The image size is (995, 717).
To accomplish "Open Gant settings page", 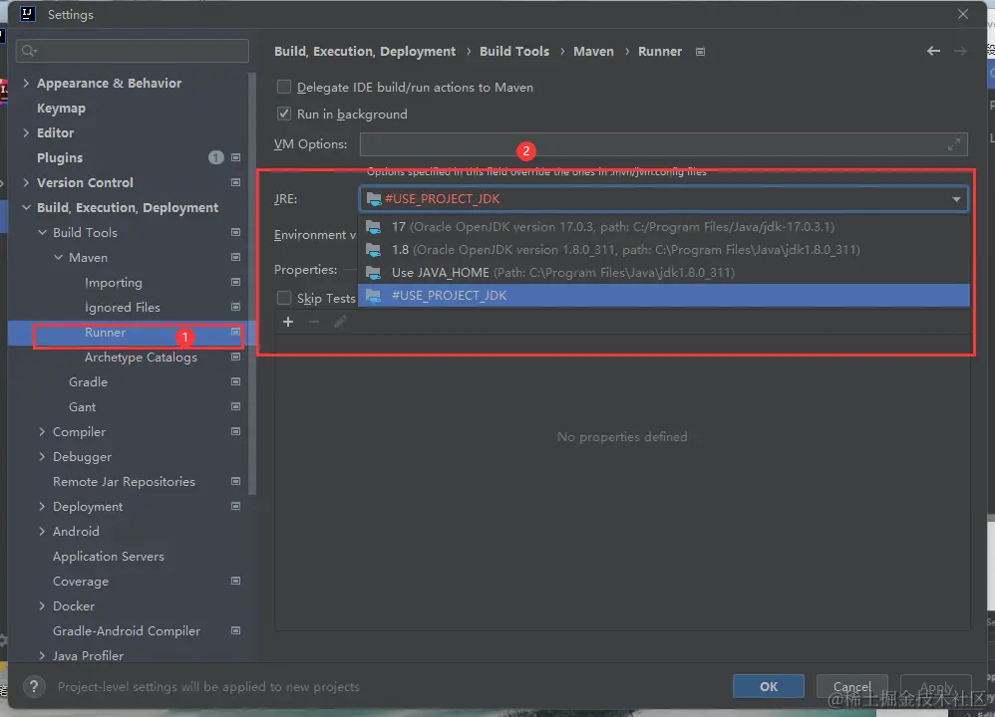I will [83, 406].
